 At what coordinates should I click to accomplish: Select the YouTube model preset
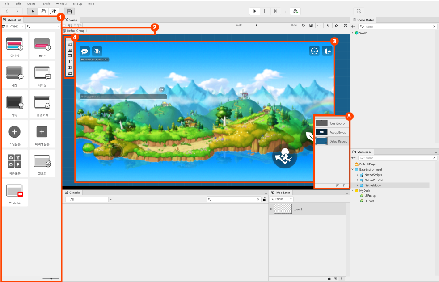point(15,193)
